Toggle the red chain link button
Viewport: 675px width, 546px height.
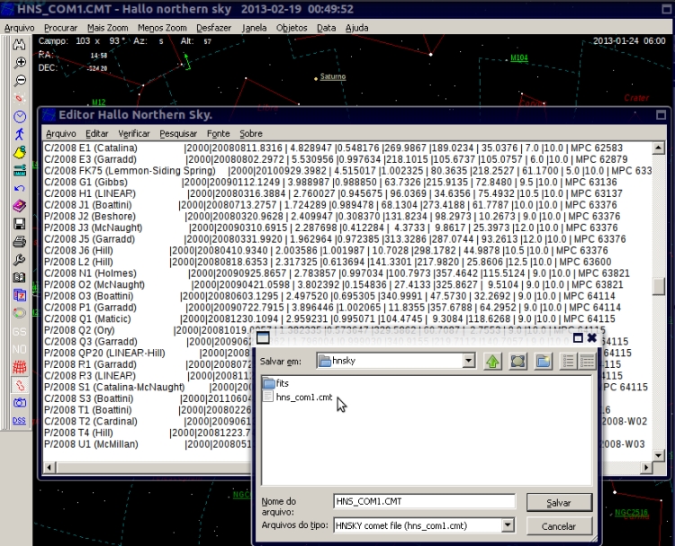tap(20, 385)
